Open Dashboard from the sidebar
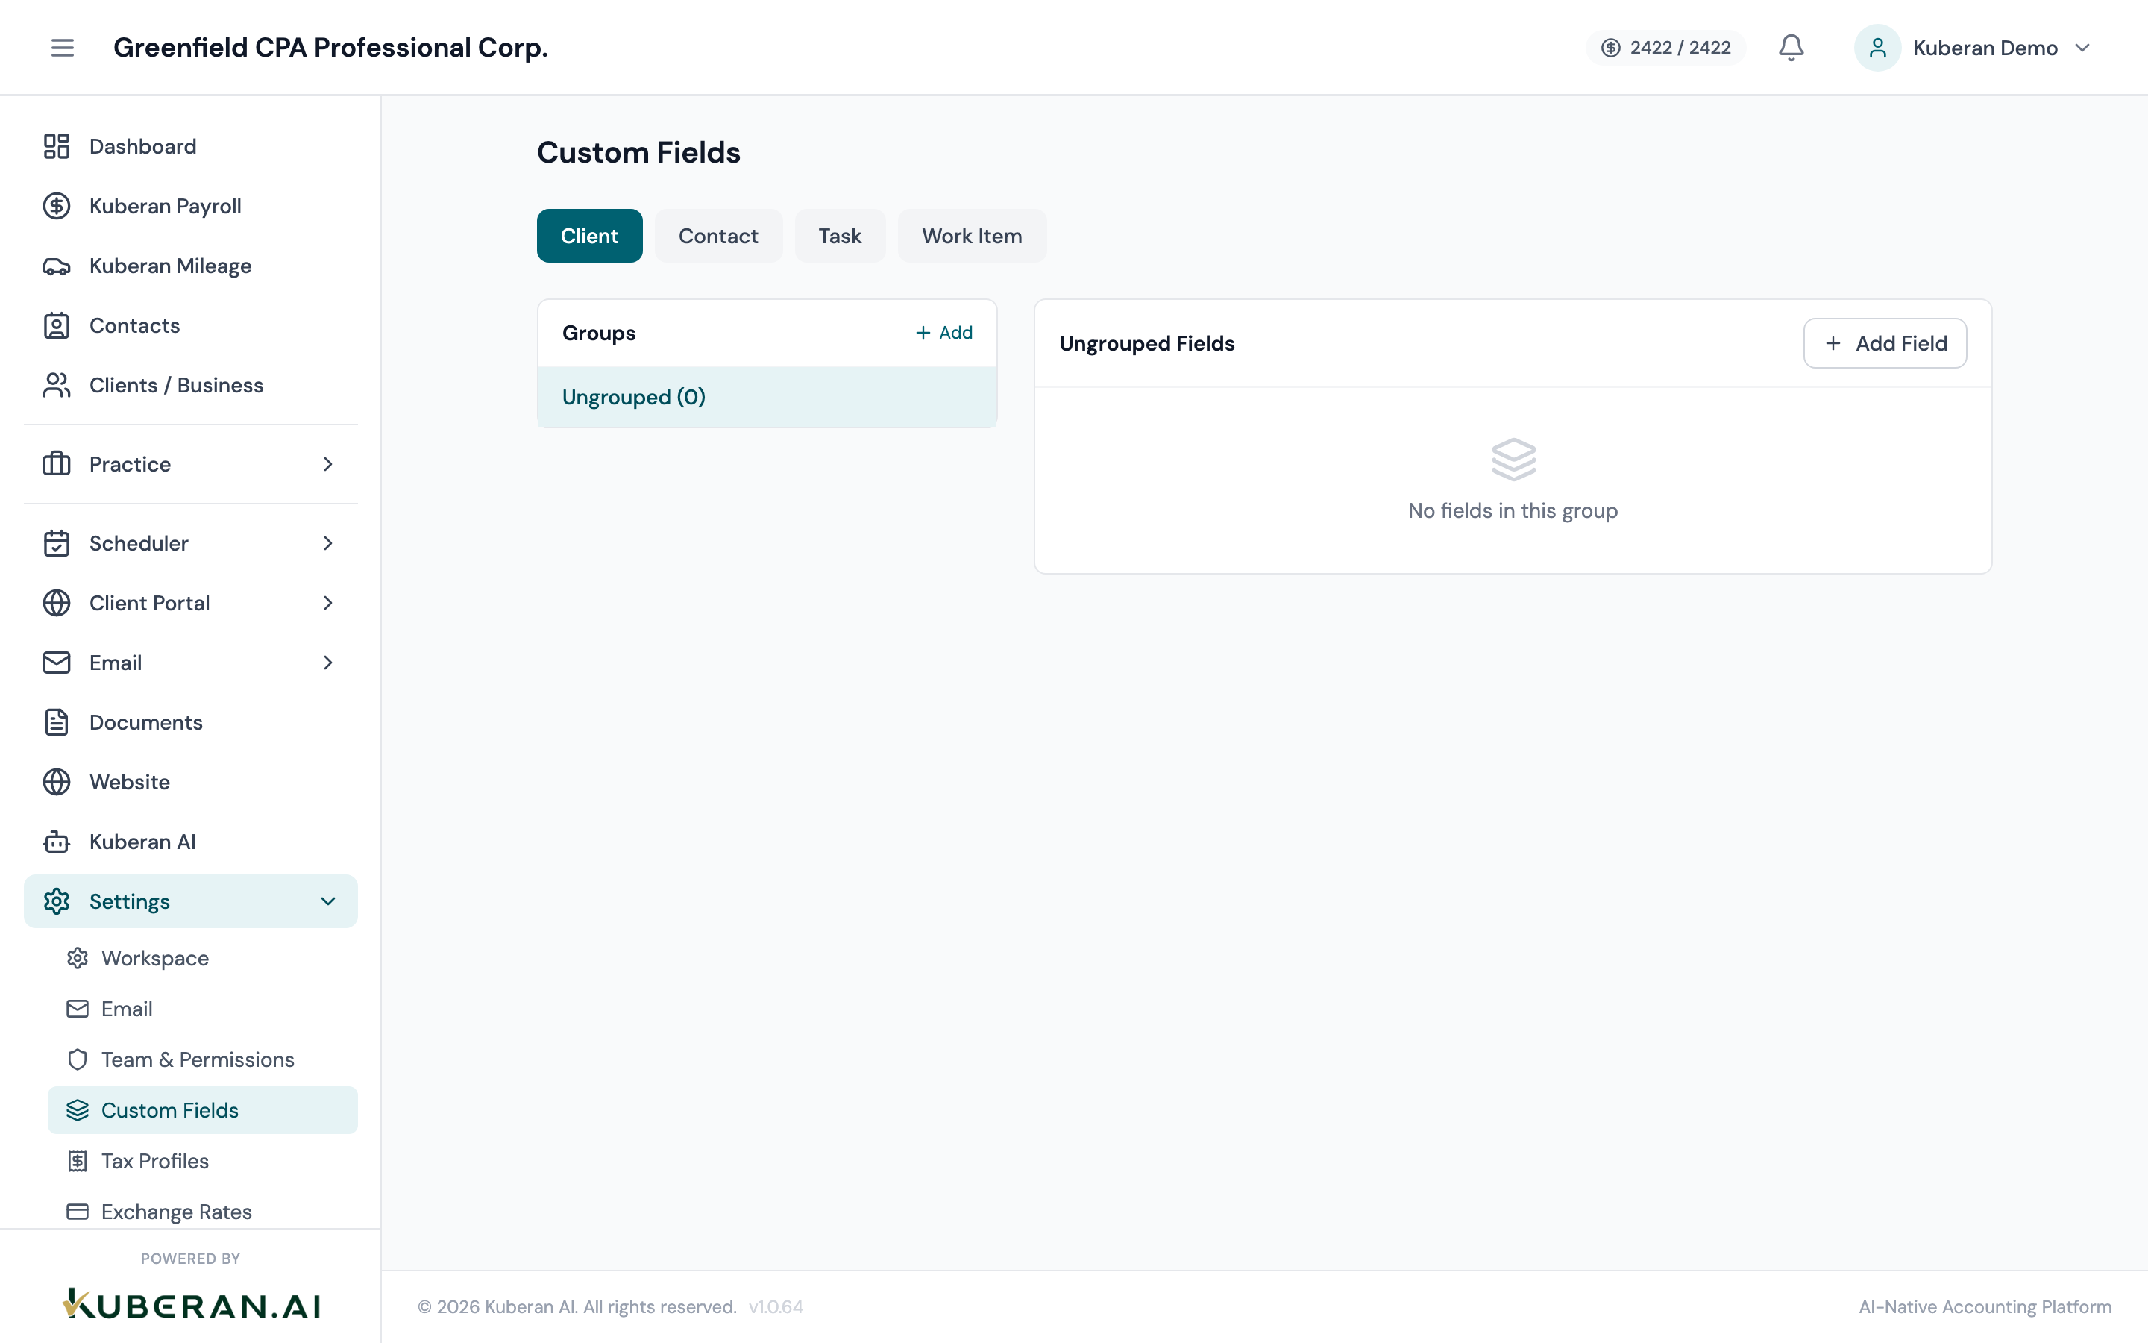The height and width of the screenshot is (1343, 2148). tap(191, 146)
